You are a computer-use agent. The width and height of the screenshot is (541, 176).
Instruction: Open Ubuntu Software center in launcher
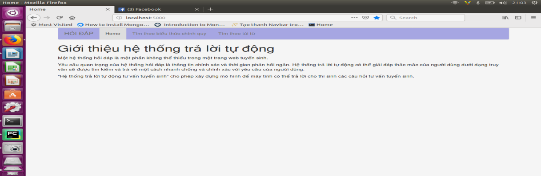(12, 94)
